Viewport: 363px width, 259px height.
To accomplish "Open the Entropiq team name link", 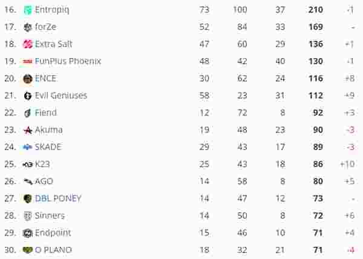I will [52, 10].
